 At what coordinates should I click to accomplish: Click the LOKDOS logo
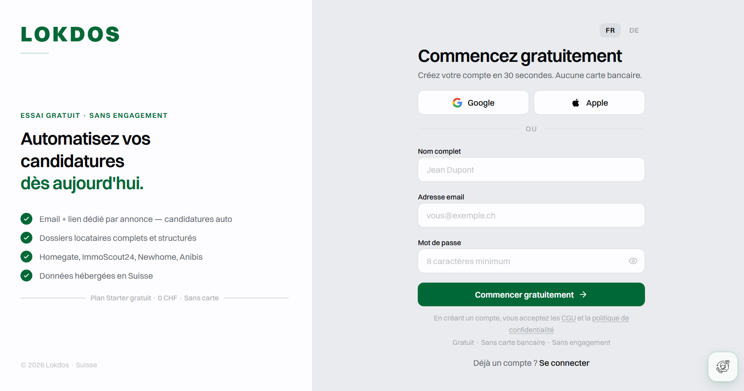(70, 34)
